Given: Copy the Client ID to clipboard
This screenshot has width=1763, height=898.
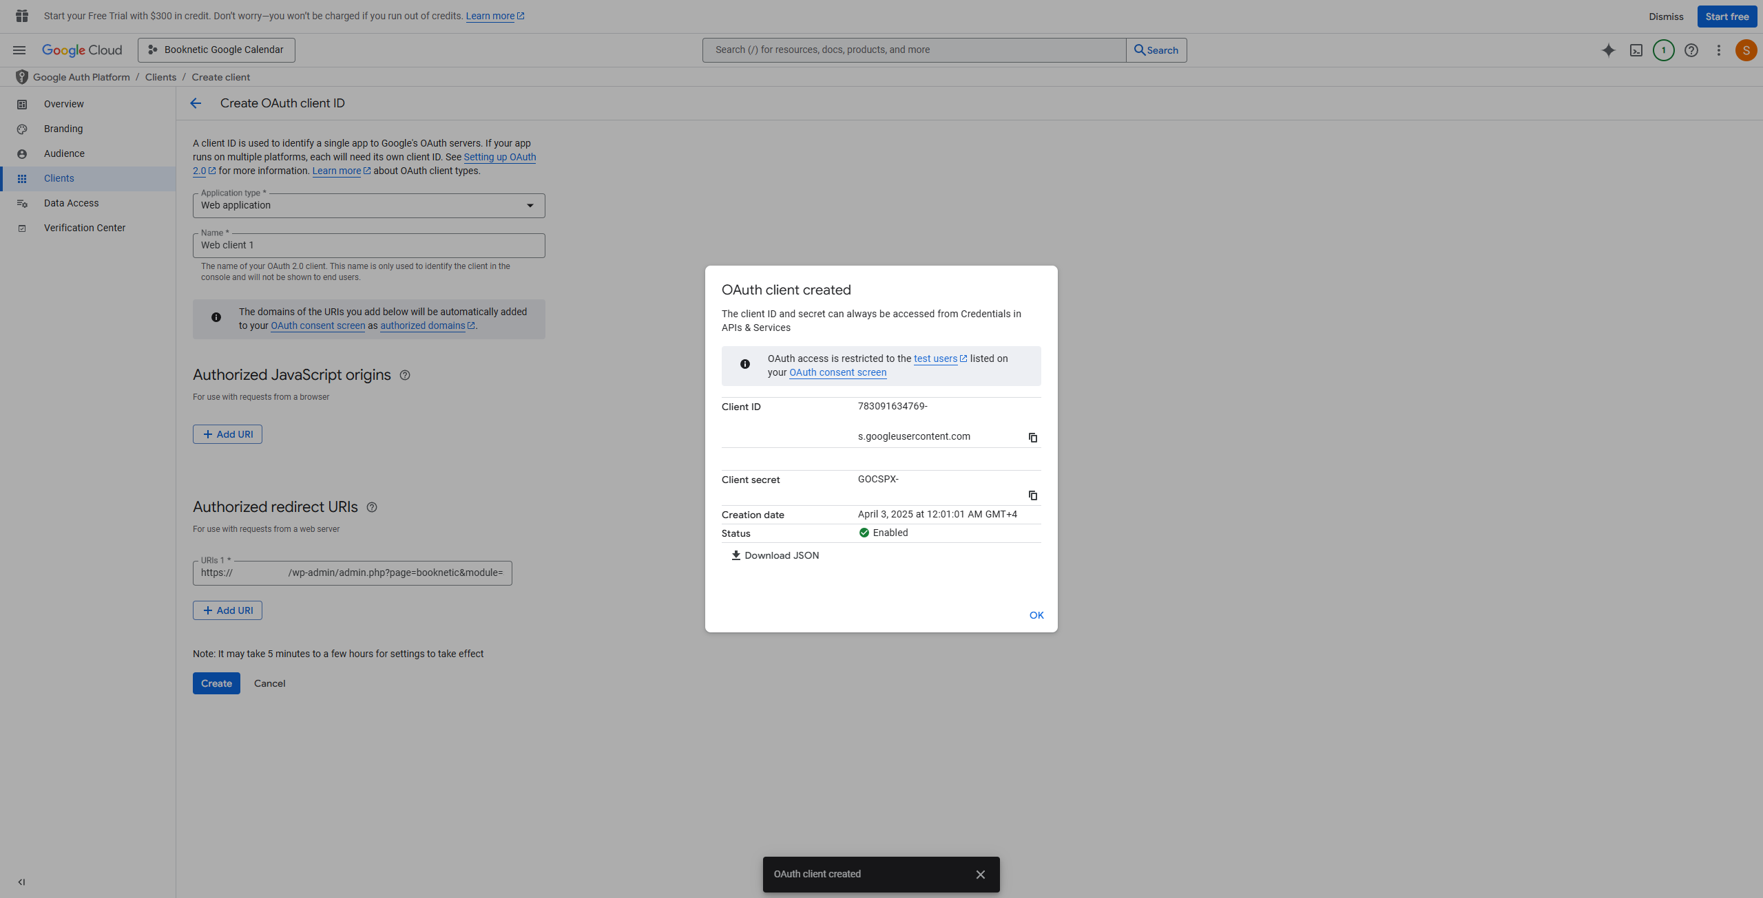Looking at the screenshot, I should [x=1033, y=438].
